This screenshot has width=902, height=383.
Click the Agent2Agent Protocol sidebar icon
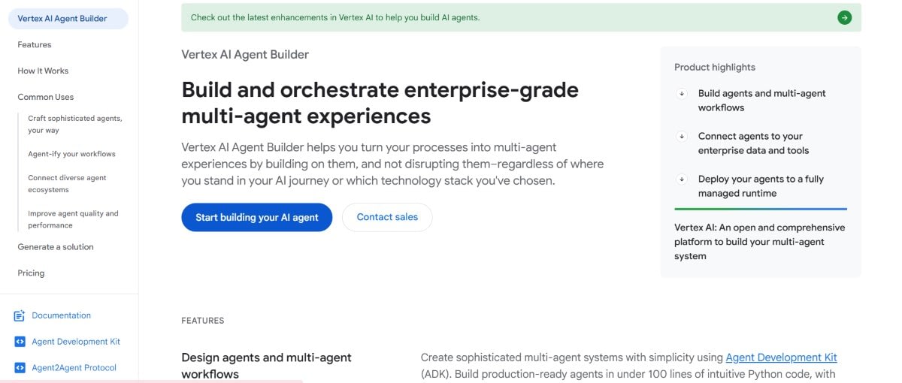pyautogui.click(x=20, y=368)
